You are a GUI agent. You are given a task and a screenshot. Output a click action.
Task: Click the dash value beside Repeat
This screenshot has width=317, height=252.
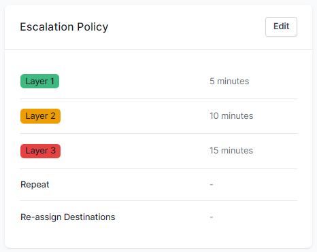coord(212,185)
